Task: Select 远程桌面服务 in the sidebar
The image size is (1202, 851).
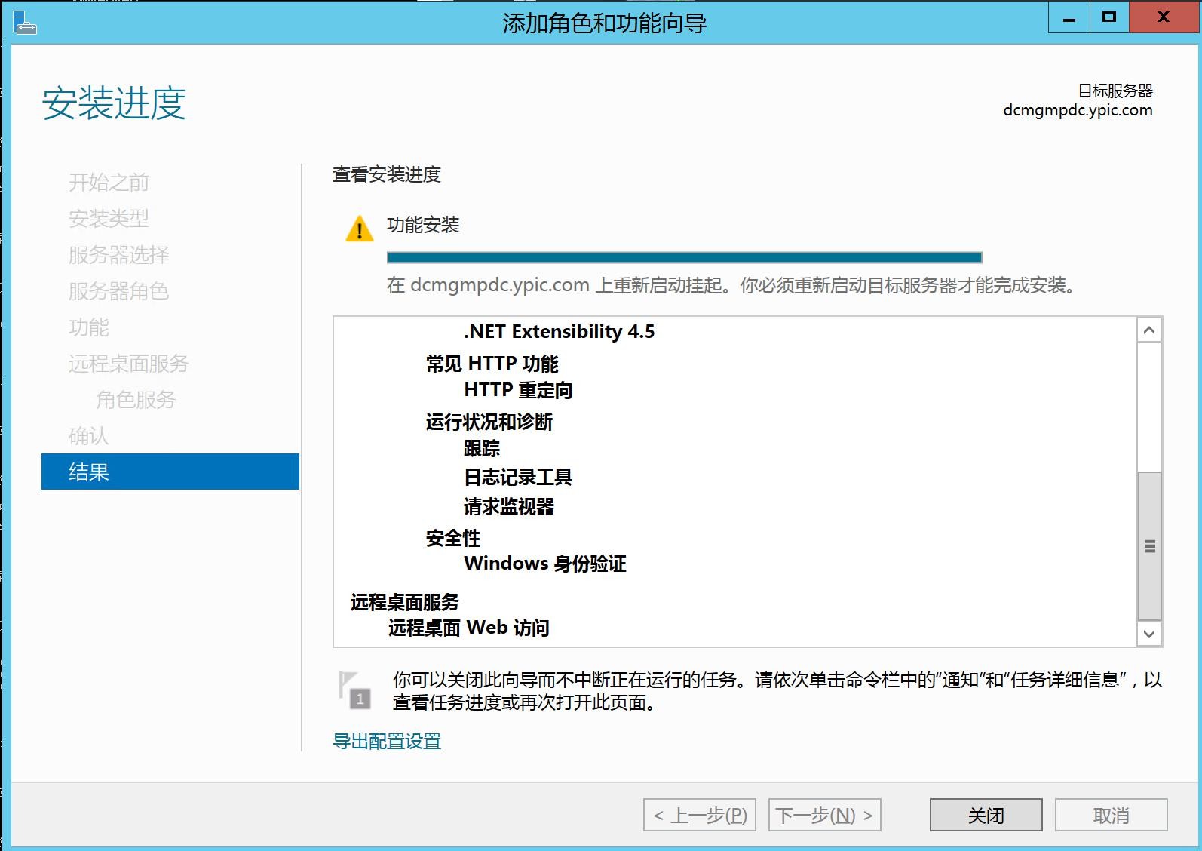Action: coord(128,364)
